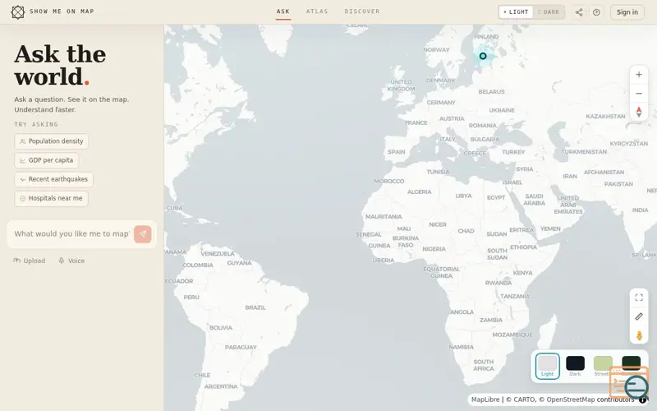Enter fullscreen map mode
Viewport: 657px width, 411px height.
coord(639,298)
